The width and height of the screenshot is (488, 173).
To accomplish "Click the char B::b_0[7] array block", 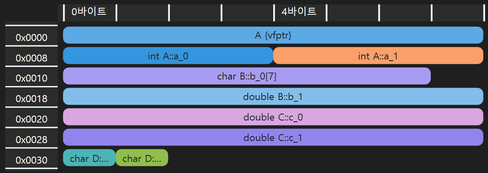I will [x=247, y=76].
